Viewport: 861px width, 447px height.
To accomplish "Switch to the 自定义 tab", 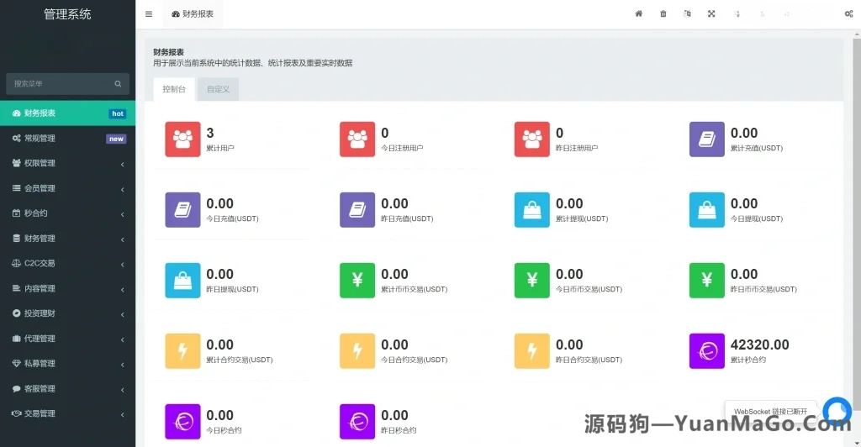I will pos(218,89).
